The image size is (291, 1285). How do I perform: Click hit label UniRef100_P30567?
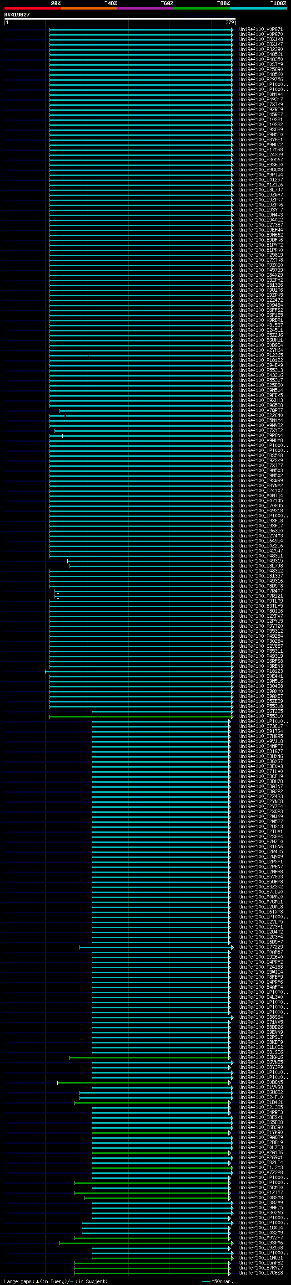(x=261, y=160)
